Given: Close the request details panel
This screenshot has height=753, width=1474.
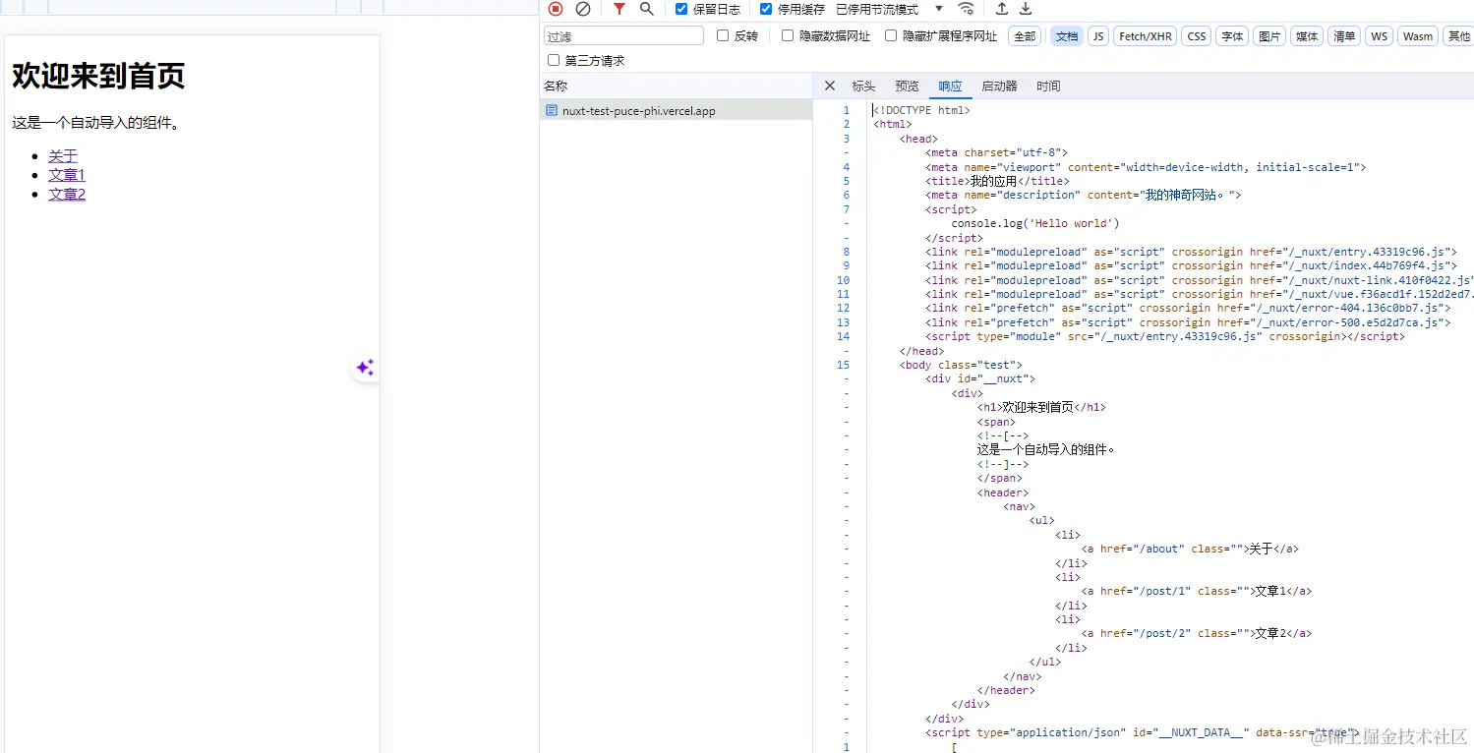Looking at the screenshot, I should coord(830,86).
